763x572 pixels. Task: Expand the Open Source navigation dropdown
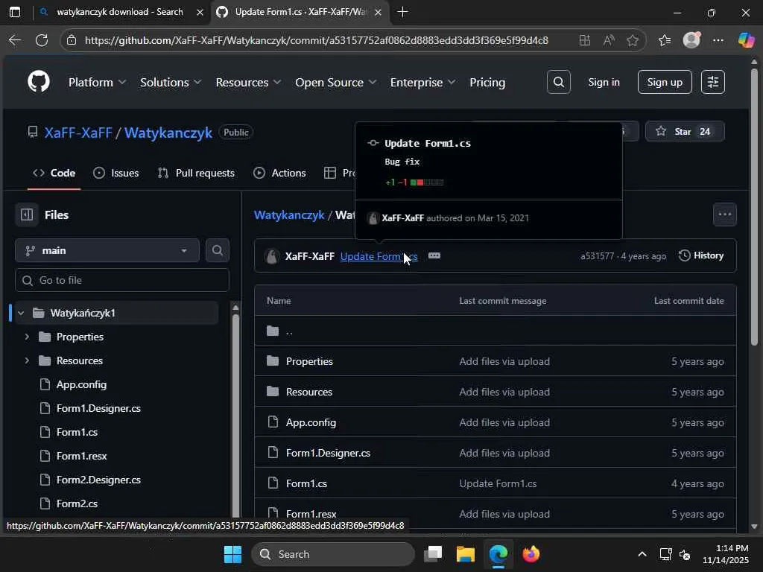pos(336,82)
